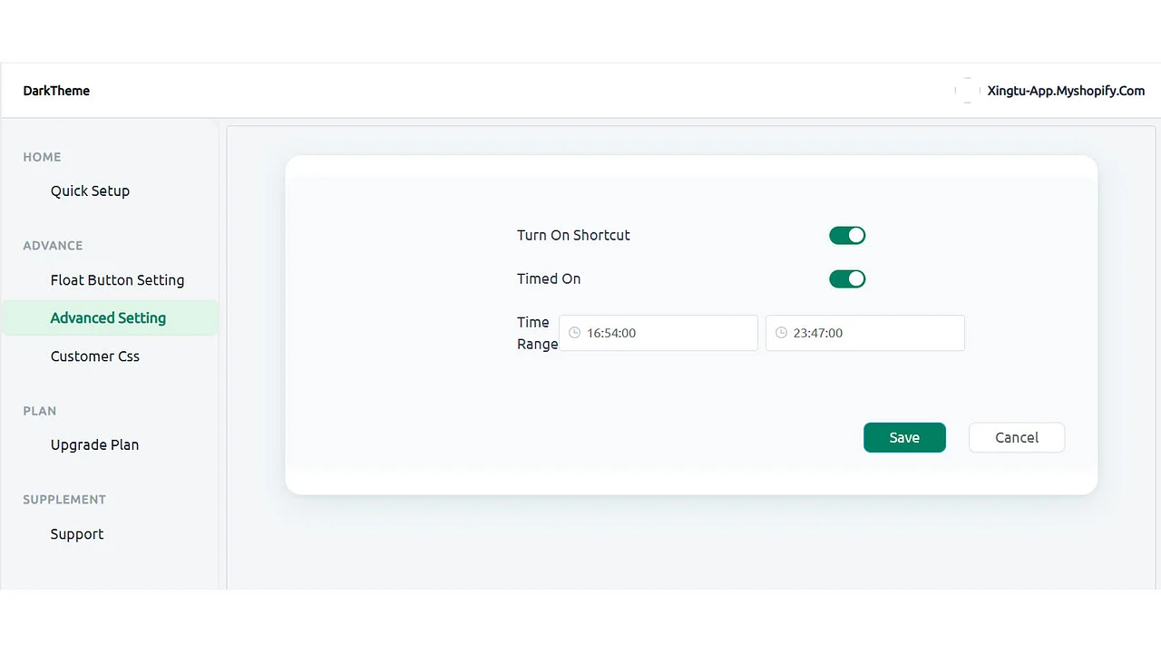The image size is (1161, 653).
Task: Select the Advanced Setting menu item
Action: click(108, 318)
